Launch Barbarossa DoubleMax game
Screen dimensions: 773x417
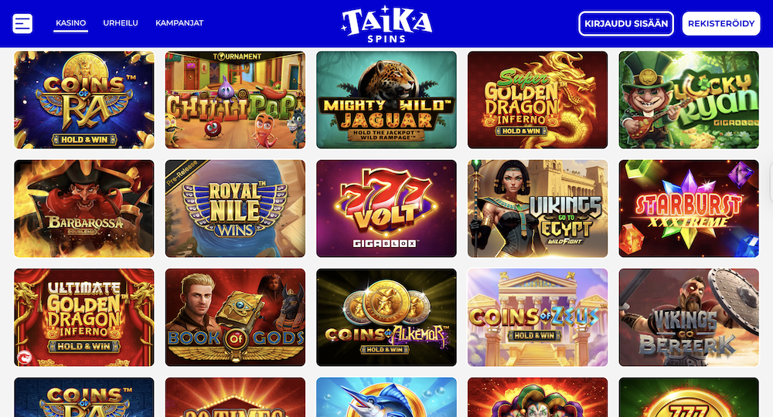[x=83, y=208]
